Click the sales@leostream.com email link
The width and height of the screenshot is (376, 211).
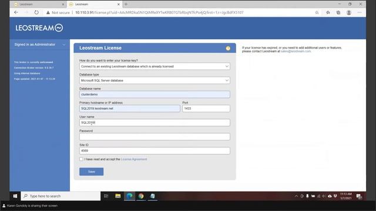[296, 51]
